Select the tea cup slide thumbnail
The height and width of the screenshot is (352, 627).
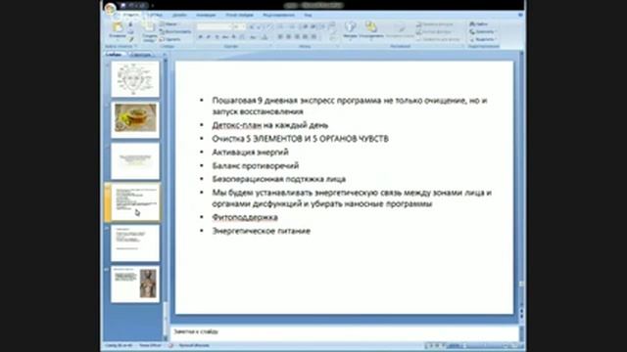[x=135, y=119]
